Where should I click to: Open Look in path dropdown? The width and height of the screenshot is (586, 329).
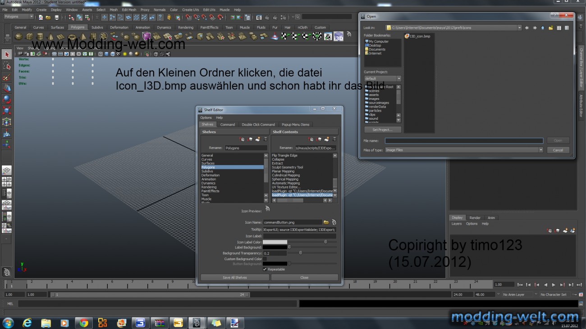519,28
